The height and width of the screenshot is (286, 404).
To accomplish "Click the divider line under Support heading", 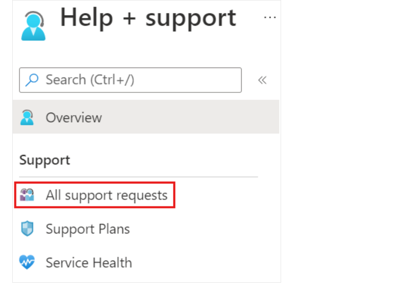I will pos(138,177).
